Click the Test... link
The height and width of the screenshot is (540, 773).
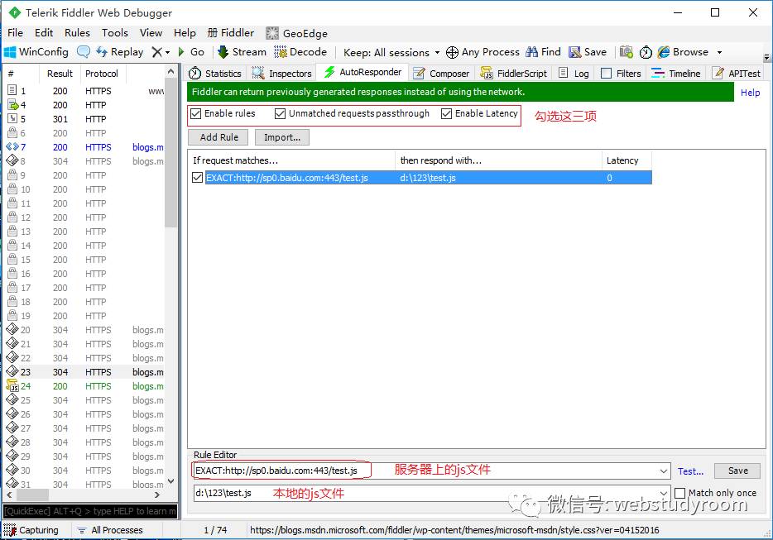[x=690, y=471]
